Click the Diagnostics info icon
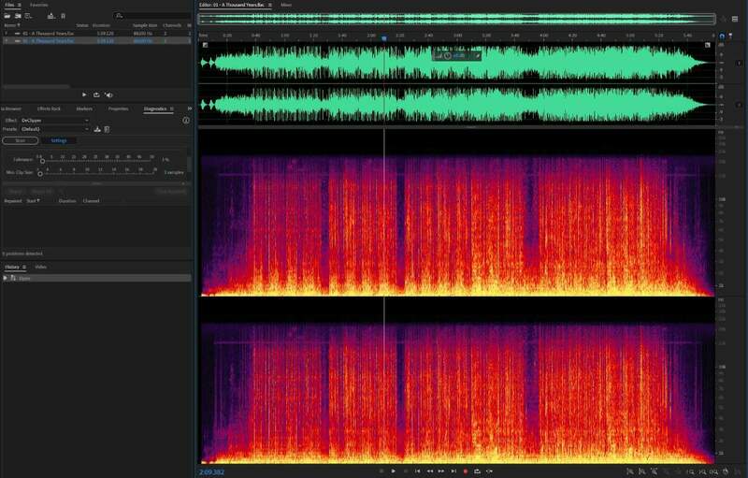 [x=186, y=121]
